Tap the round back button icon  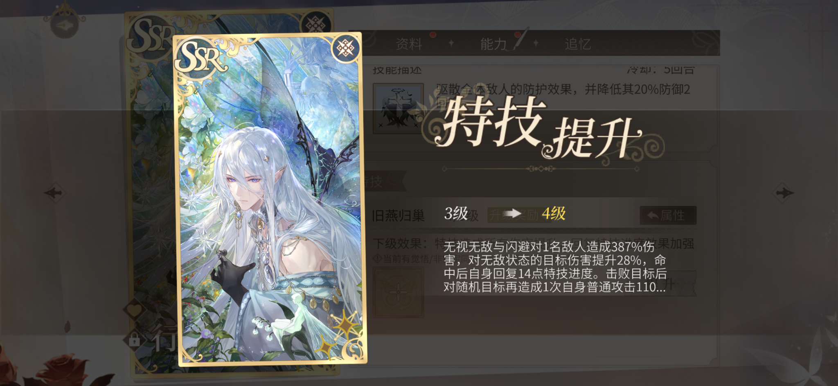[x=65, y=25]
